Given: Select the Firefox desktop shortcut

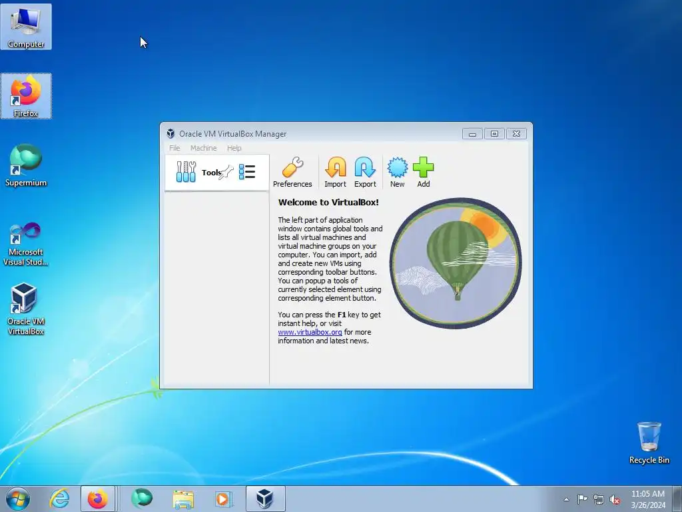Looking at the screenshot, I should [x=26, y=96].
